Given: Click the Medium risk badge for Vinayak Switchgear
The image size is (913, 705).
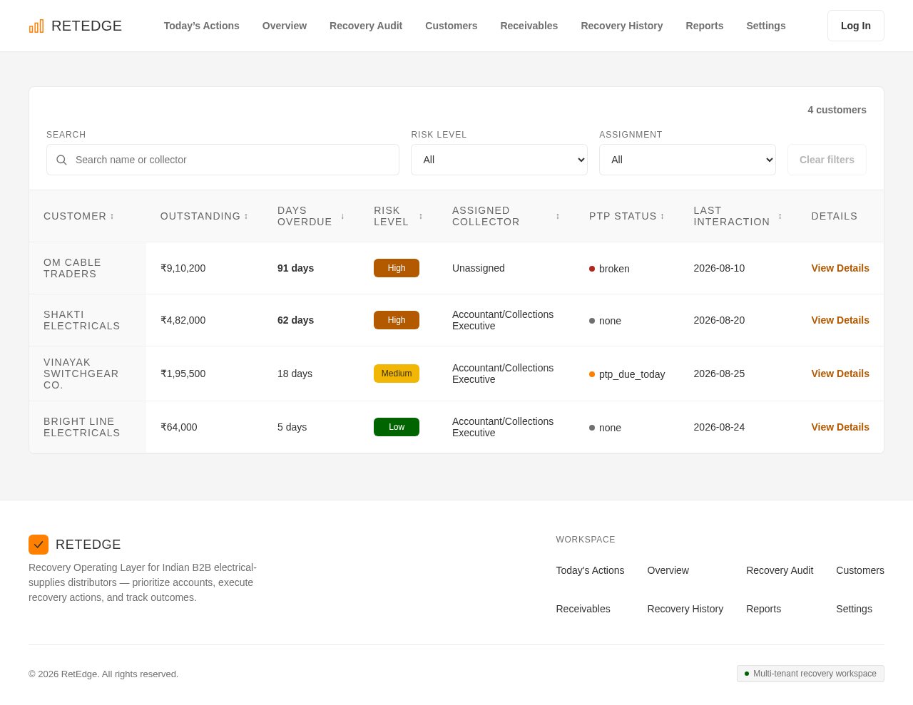Looking at the screenshot, I should tap(397, 374).
